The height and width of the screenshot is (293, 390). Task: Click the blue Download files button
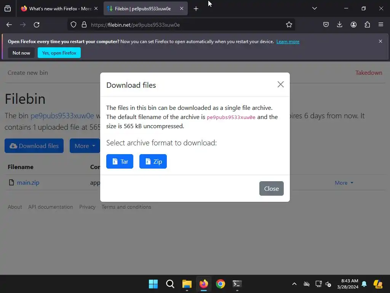(x=34, y=146)
